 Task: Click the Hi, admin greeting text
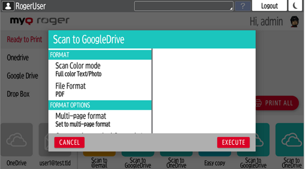coord(266,22)
